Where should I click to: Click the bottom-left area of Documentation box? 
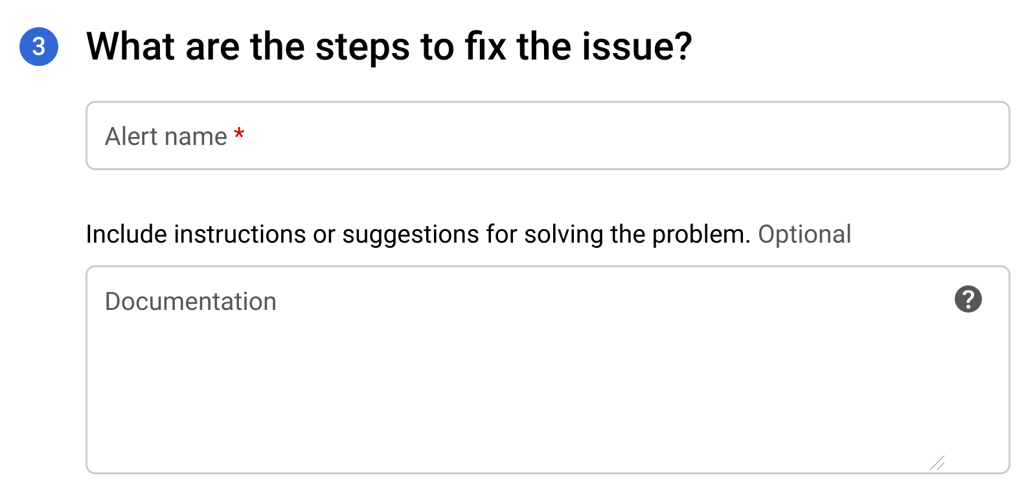130,446
